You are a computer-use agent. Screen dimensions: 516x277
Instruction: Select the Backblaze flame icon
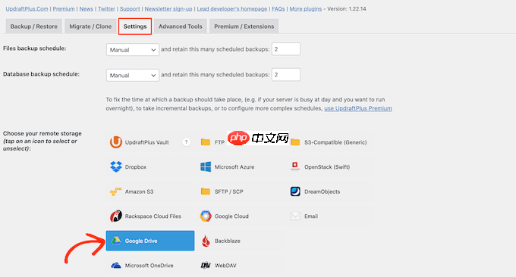pos(206,241)
